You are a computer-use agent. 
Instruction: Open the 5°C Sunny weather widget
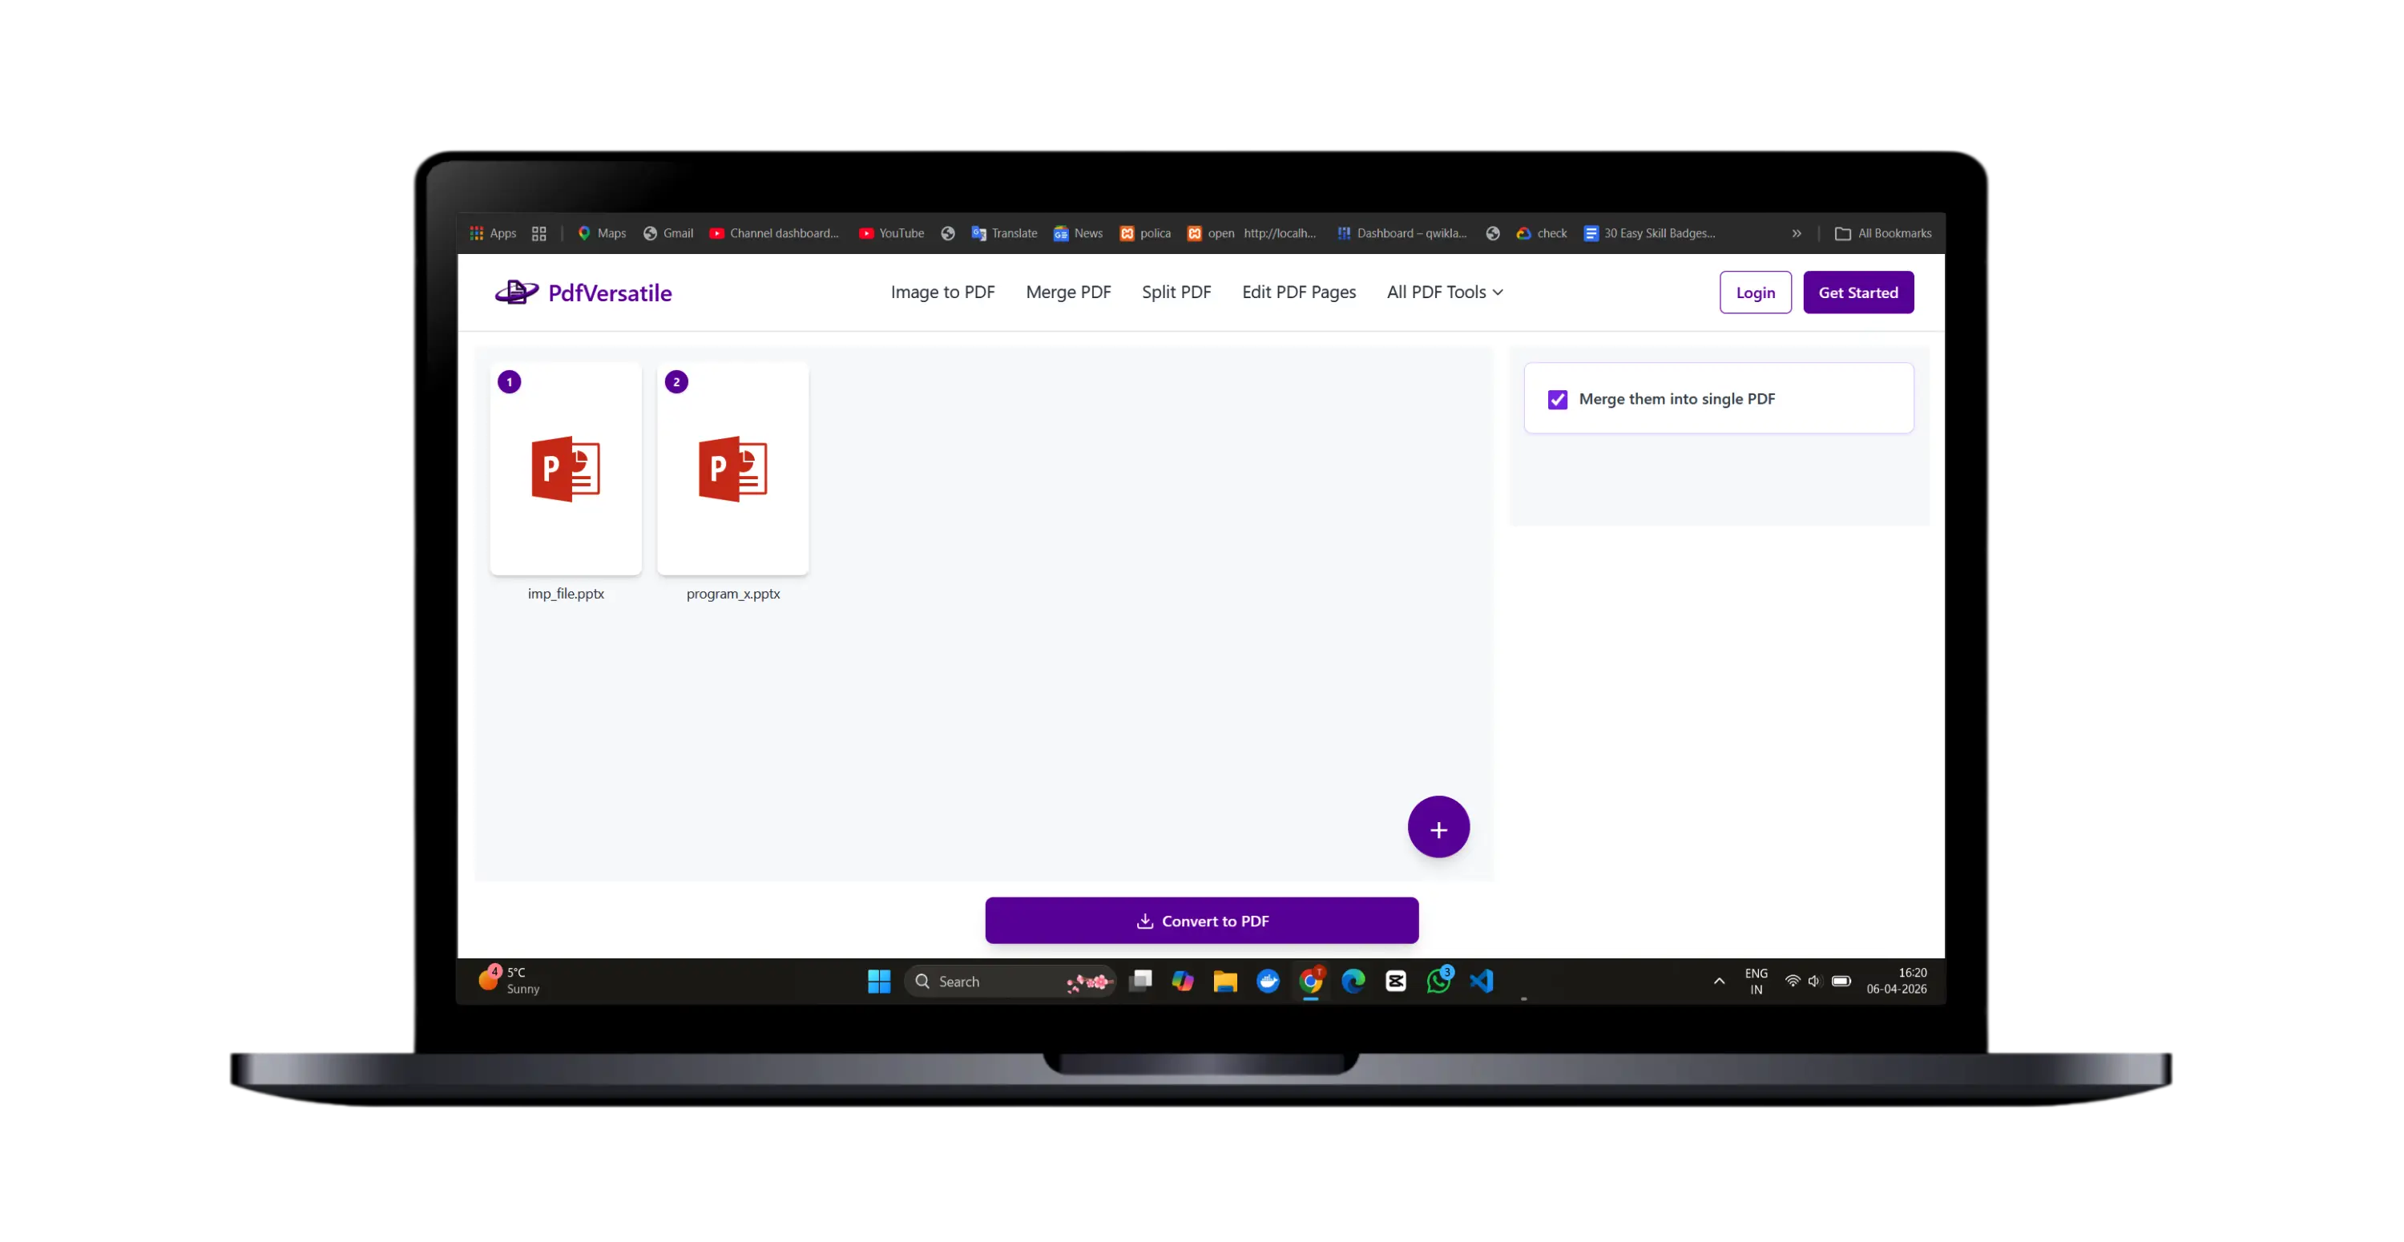click(x=510, y=981)
